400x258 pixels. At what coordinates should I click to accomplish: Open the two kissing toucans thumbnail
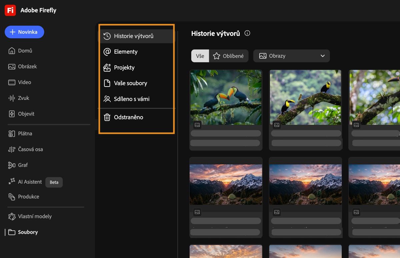tap(226, 97)
